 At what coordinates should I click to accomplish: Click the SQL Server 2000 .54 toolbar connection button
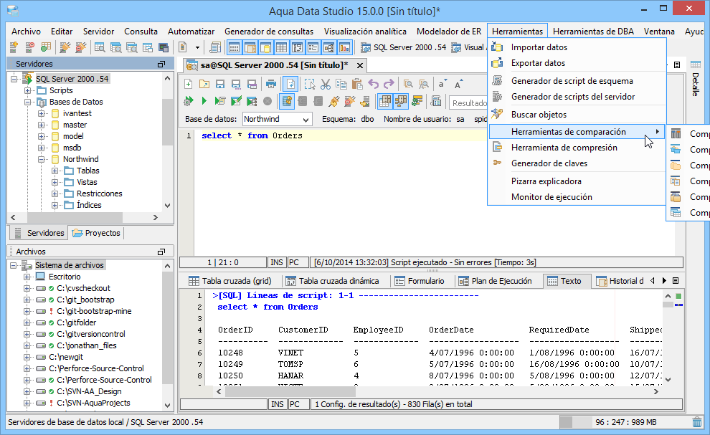(404, 47)
